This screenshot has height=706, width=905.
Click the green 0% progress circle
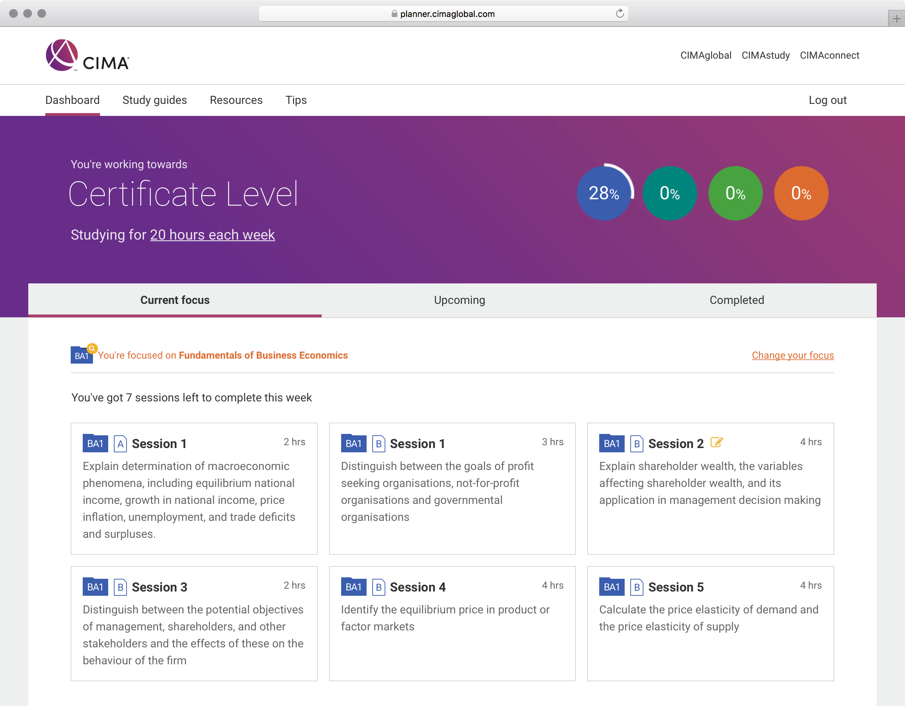[736, 193]
